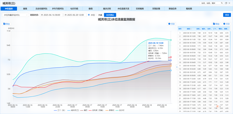
Task: Click the red 名利闸 endpoint marker on chart
Action: pos(171,57)
